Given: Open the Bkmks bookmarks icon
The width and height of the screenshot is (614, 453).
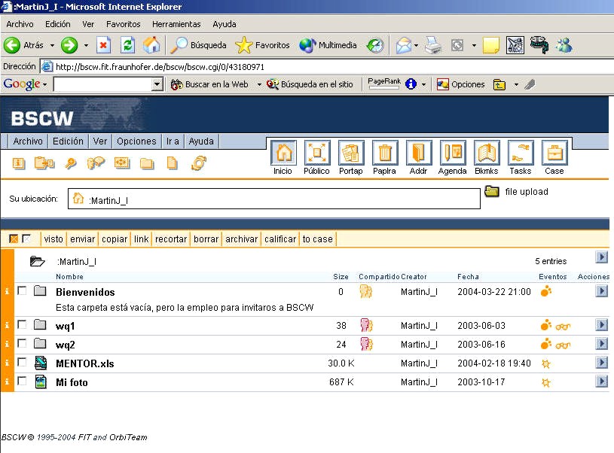Looking at the screenshot, I should [x=486, y=154].
